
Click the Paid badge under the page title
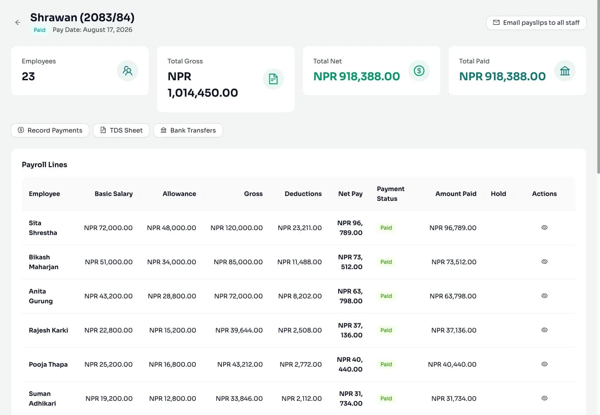point(39,30)
